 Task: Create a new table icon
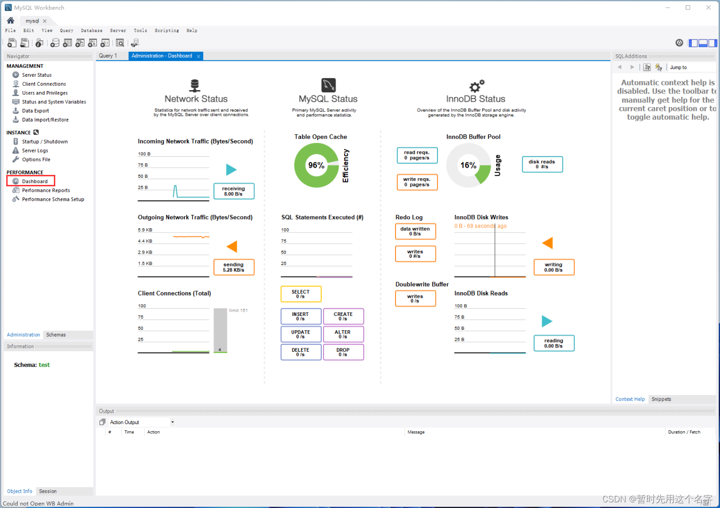[68, 43]
